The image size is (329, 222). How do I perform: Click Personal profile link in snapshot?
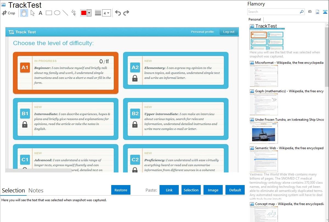click(x=202, y=32)
